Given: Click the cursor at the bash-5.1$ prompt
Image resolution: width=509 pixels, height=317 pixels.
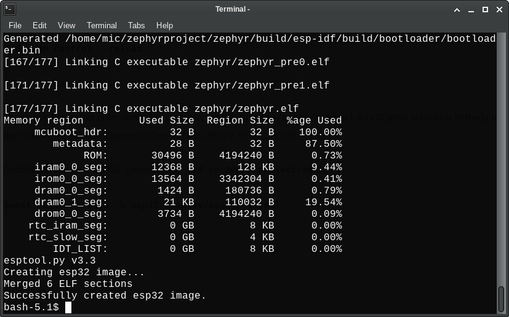Looking at the screenshot, I should 68,307.
